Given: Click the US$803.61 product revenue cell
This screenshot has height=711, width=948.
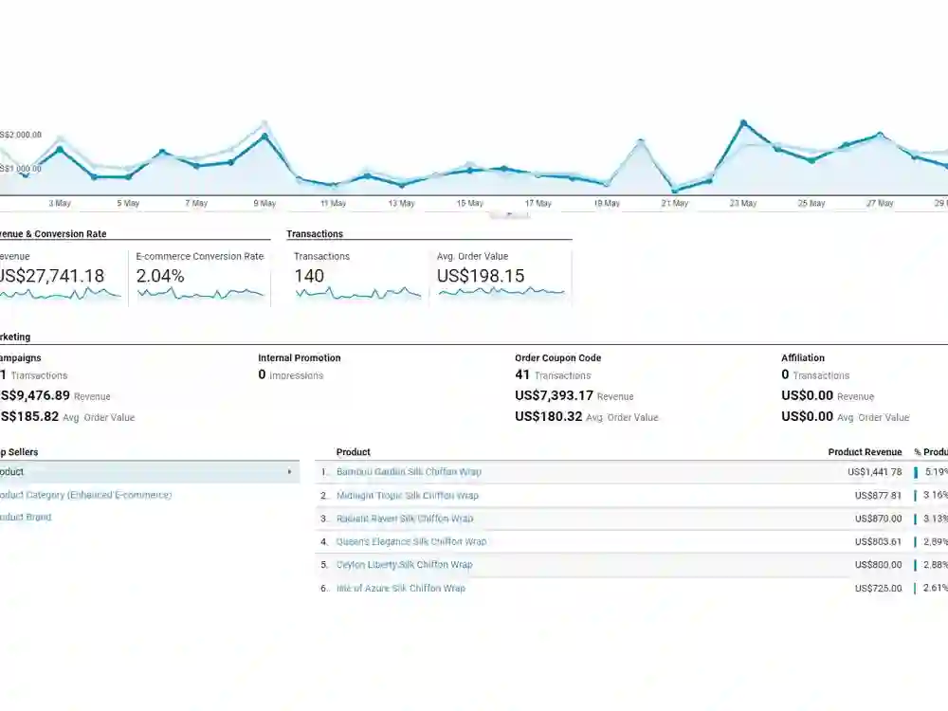Looking at the screenshot, I should pos(878,541).
